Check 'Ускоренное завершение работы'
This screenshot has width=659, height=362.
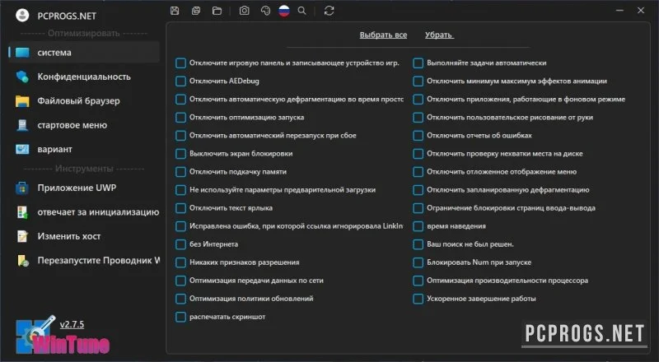point(418,299)
